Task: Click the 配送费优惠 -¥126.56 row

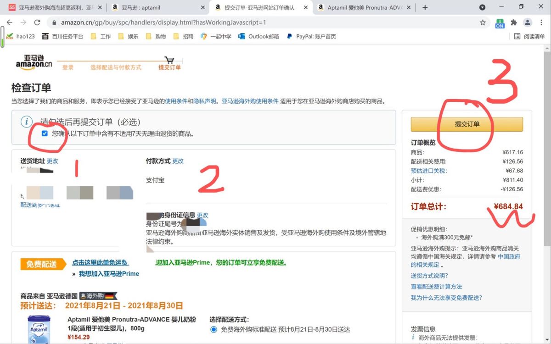Action: pyautogui.click(x=467, y=189)
